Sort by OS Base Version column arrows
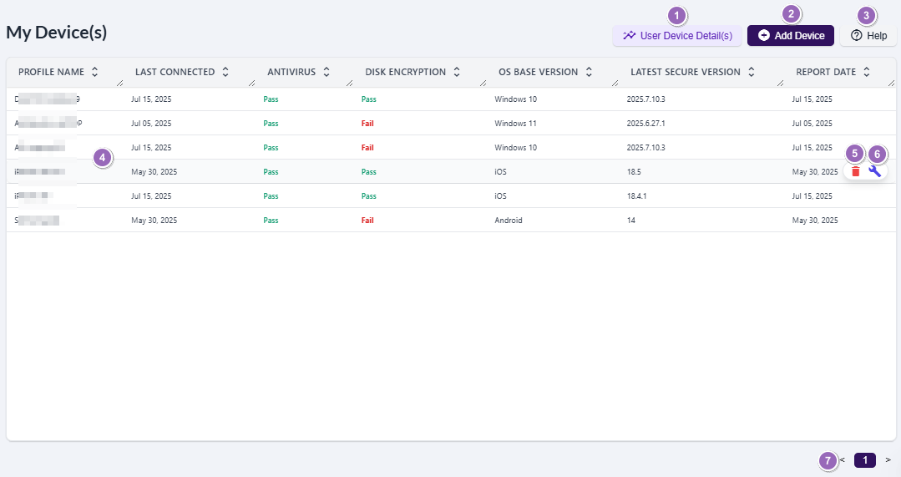The height and width of the screenshot is (477, 901). tap(589, 72)
